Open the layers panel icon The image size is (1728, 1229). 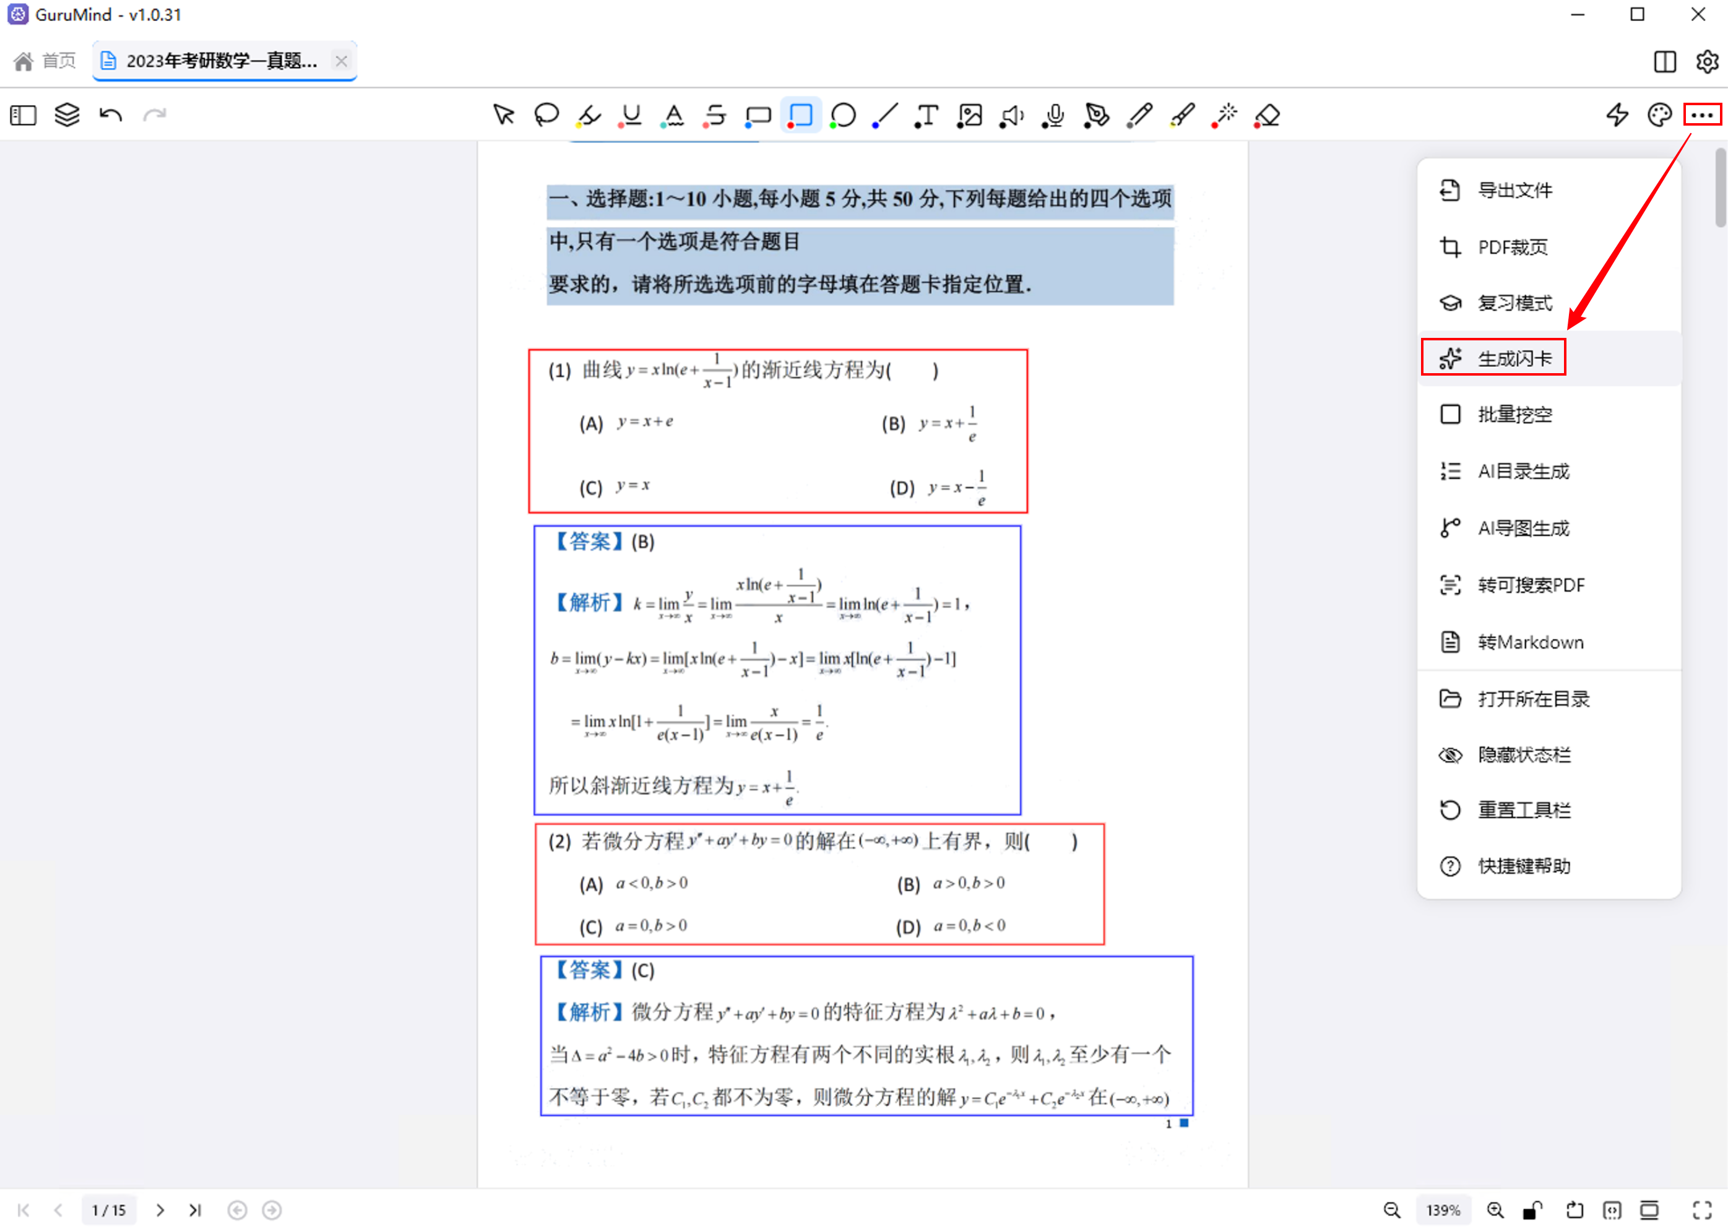[x=67, y=115]
